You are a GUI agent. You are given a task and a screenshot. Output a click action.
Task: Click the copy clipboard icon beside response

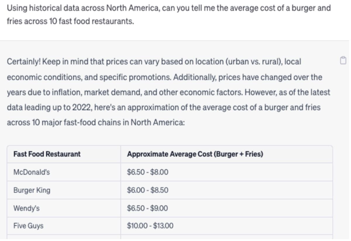coord(343,61)
